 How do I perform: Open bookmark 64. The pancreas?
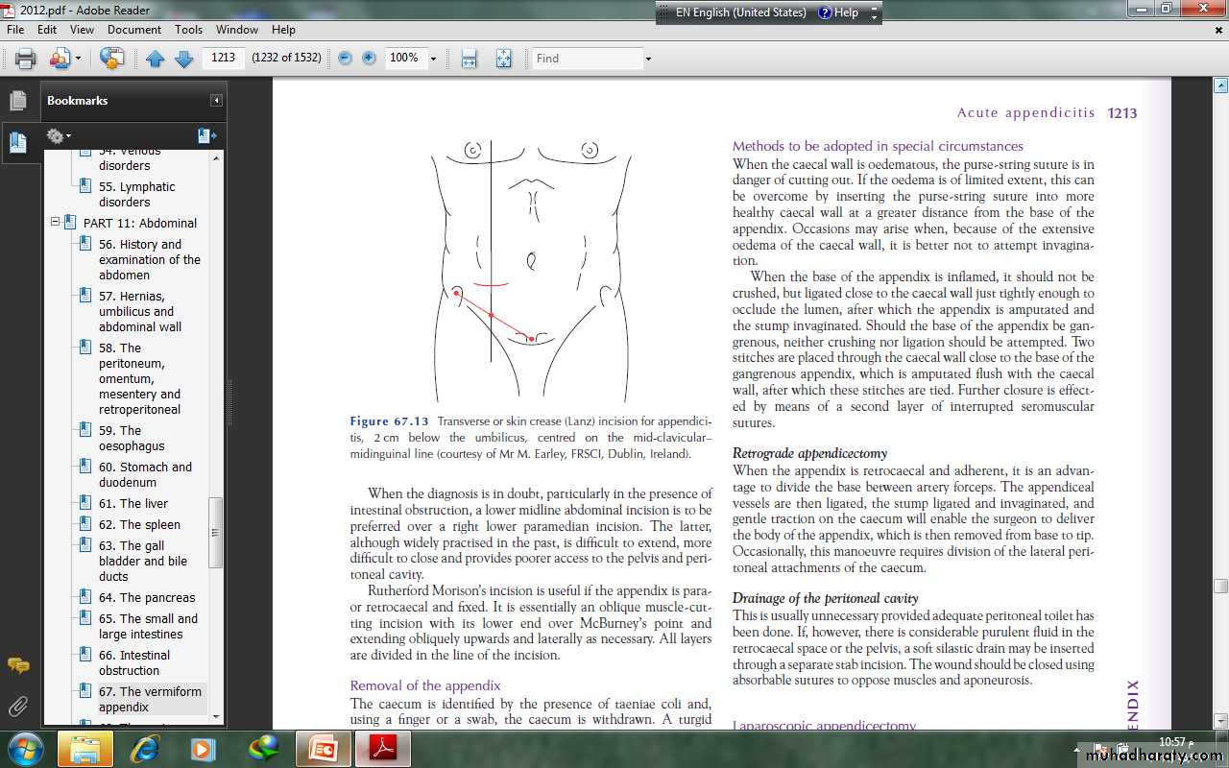point(146,597)
